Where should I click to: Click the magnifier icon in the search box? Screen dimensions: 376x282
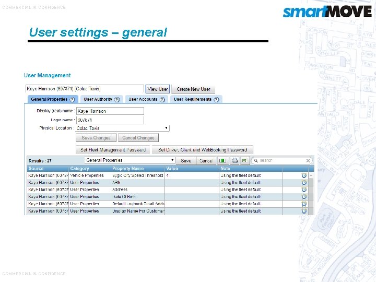(x=256, y=160)
